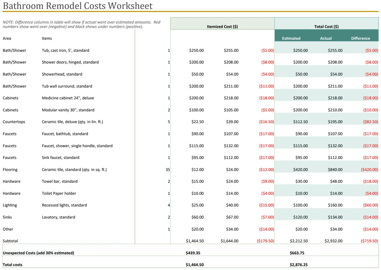This screenshot has height=270, width=381.
Task: Click the Sinks area cell
Action: click(x=7, y=217)
